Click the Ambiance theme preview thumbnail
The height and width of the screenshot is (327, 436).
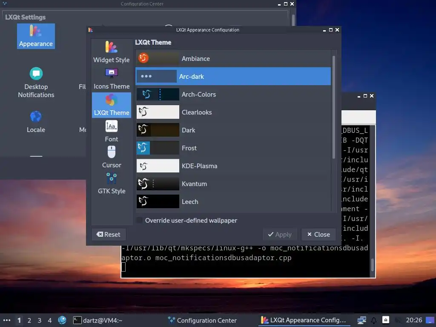click(x=158, y=58)
